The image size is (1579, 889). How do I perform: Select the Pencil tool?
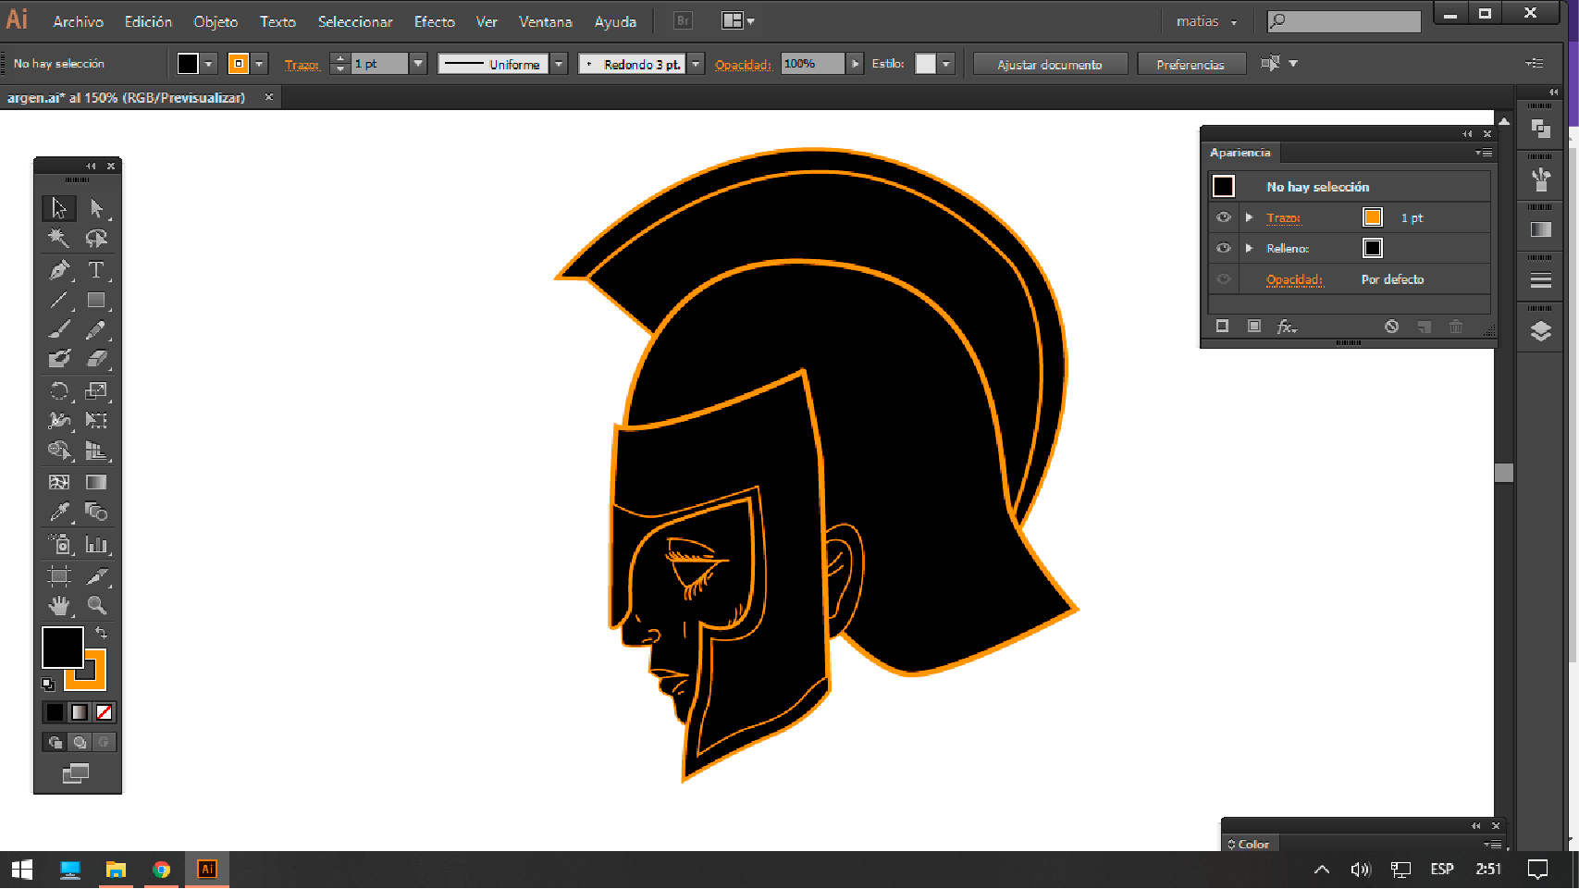click(x=96, y=329)
